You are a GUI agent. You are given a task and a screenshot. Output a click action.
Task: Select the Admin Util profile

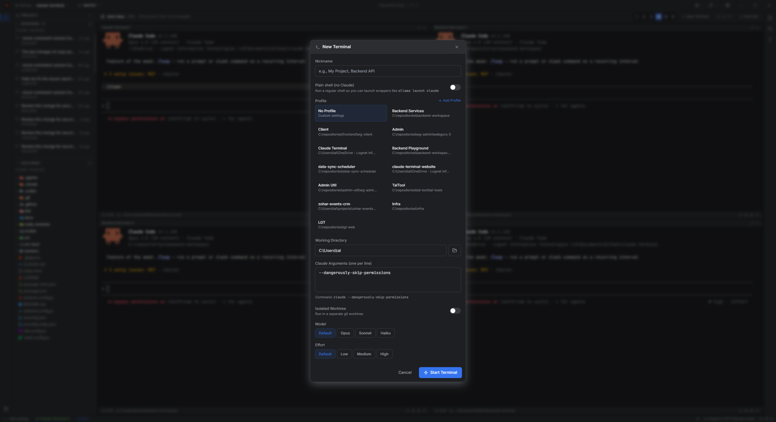pos(351,188)
